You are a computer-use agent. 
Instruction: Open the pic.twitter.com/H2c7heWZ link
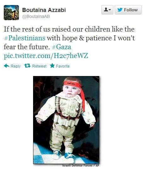click(x=46, y=56)
